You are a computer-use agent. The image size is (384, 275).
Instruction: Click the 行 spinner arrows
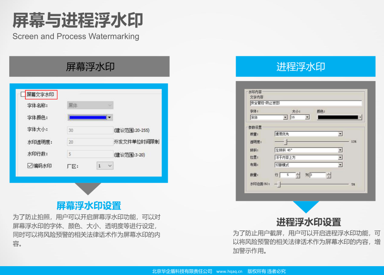(x=298, y=175)
